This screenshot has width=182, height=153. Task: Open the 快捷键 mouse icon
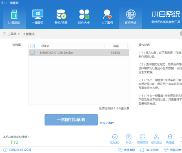coord(170,137)
